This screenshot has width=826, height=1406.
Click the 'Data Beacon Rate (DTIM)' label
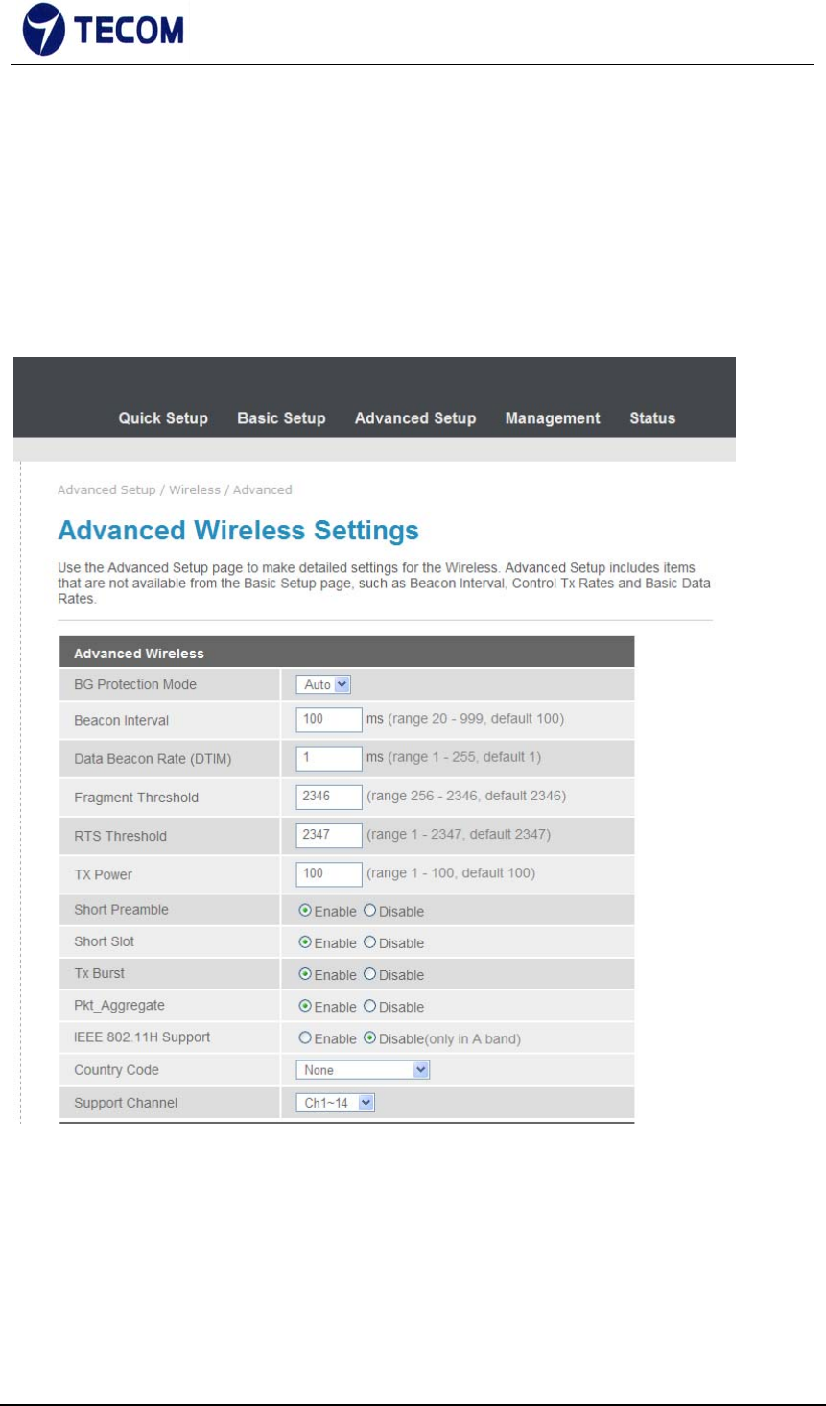(x=153, y=759)
